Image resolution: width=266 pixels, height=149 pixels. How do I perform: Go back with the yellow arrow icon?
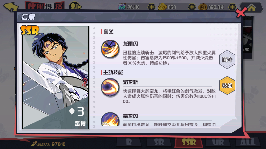[11, 7]
